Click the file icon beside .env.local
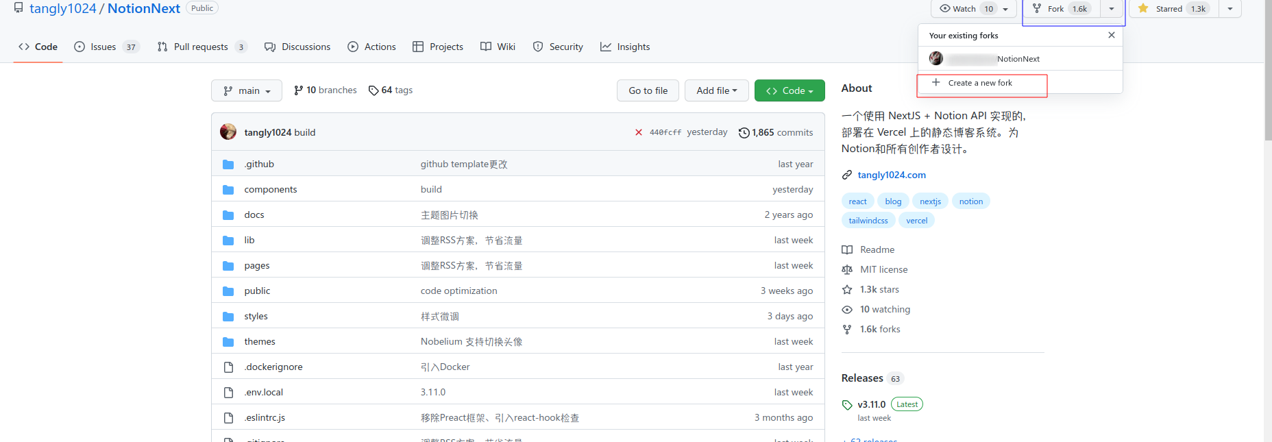Viewport: 1272px width, 442px height. click(x=228, y=392)
